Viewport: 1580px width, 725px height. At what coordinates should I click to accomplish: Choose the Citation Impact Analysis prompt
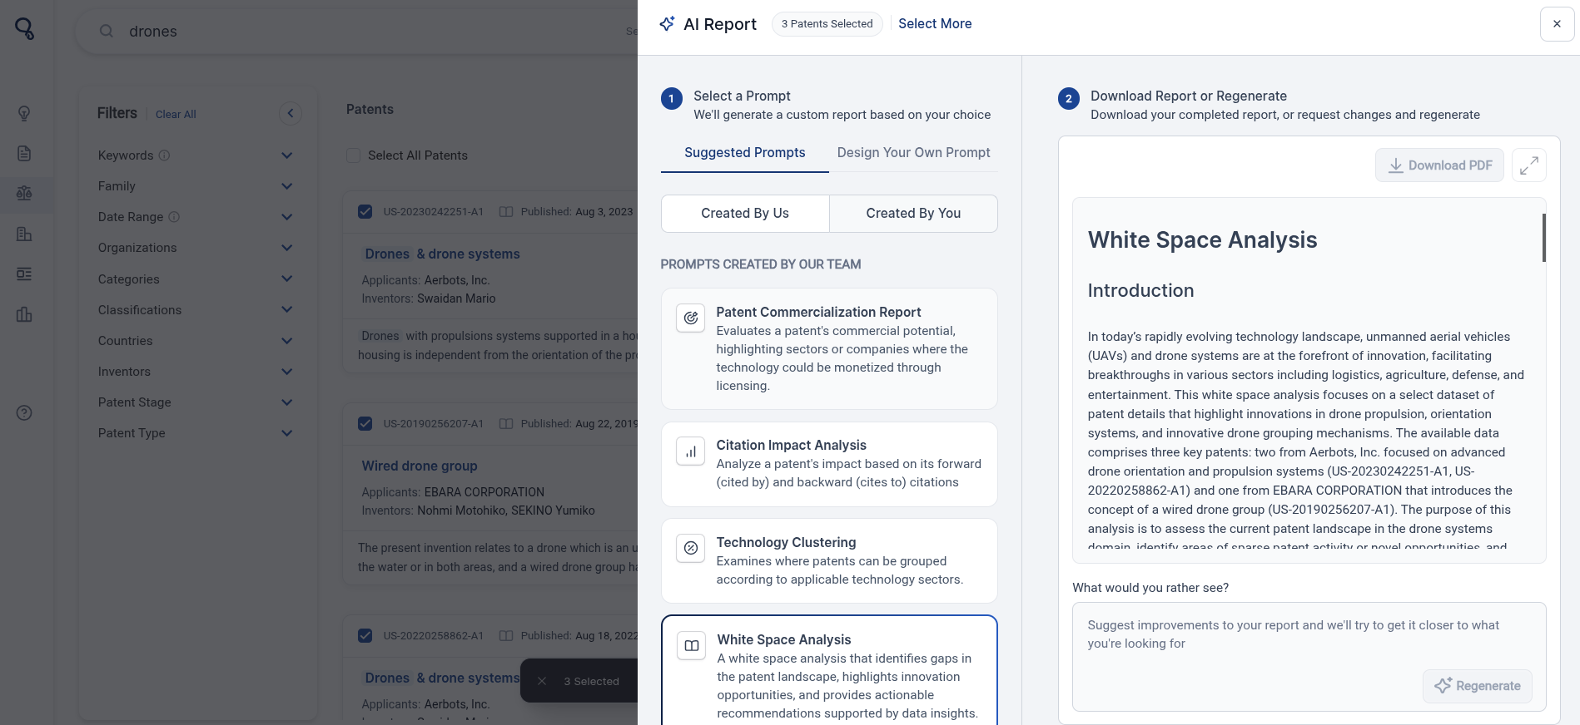point(829,465)
